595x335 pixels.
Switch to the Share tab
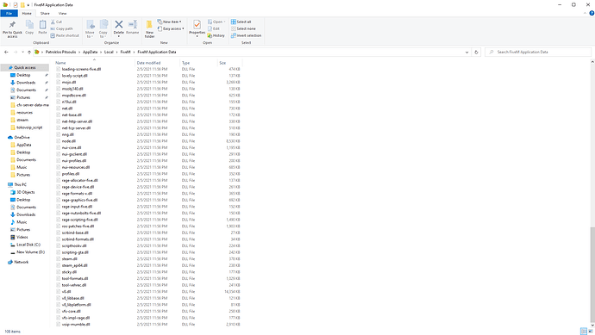[45, 13]
